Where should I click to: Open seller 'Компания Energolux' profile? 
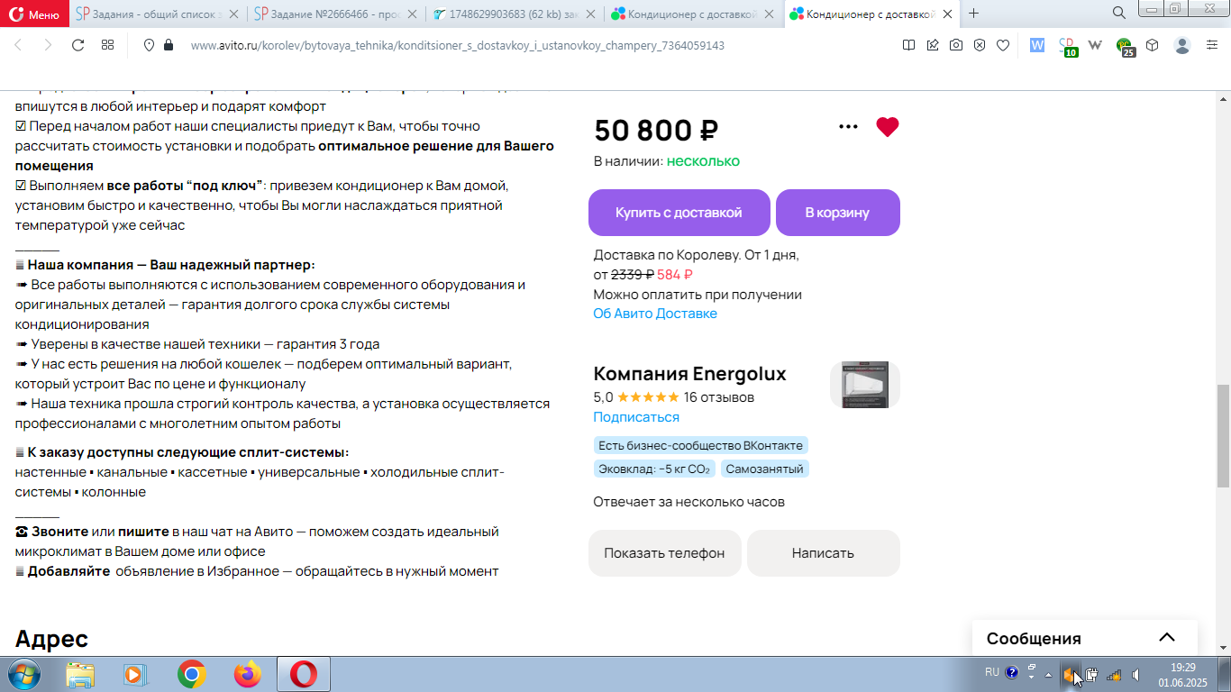tap(689, 374)
